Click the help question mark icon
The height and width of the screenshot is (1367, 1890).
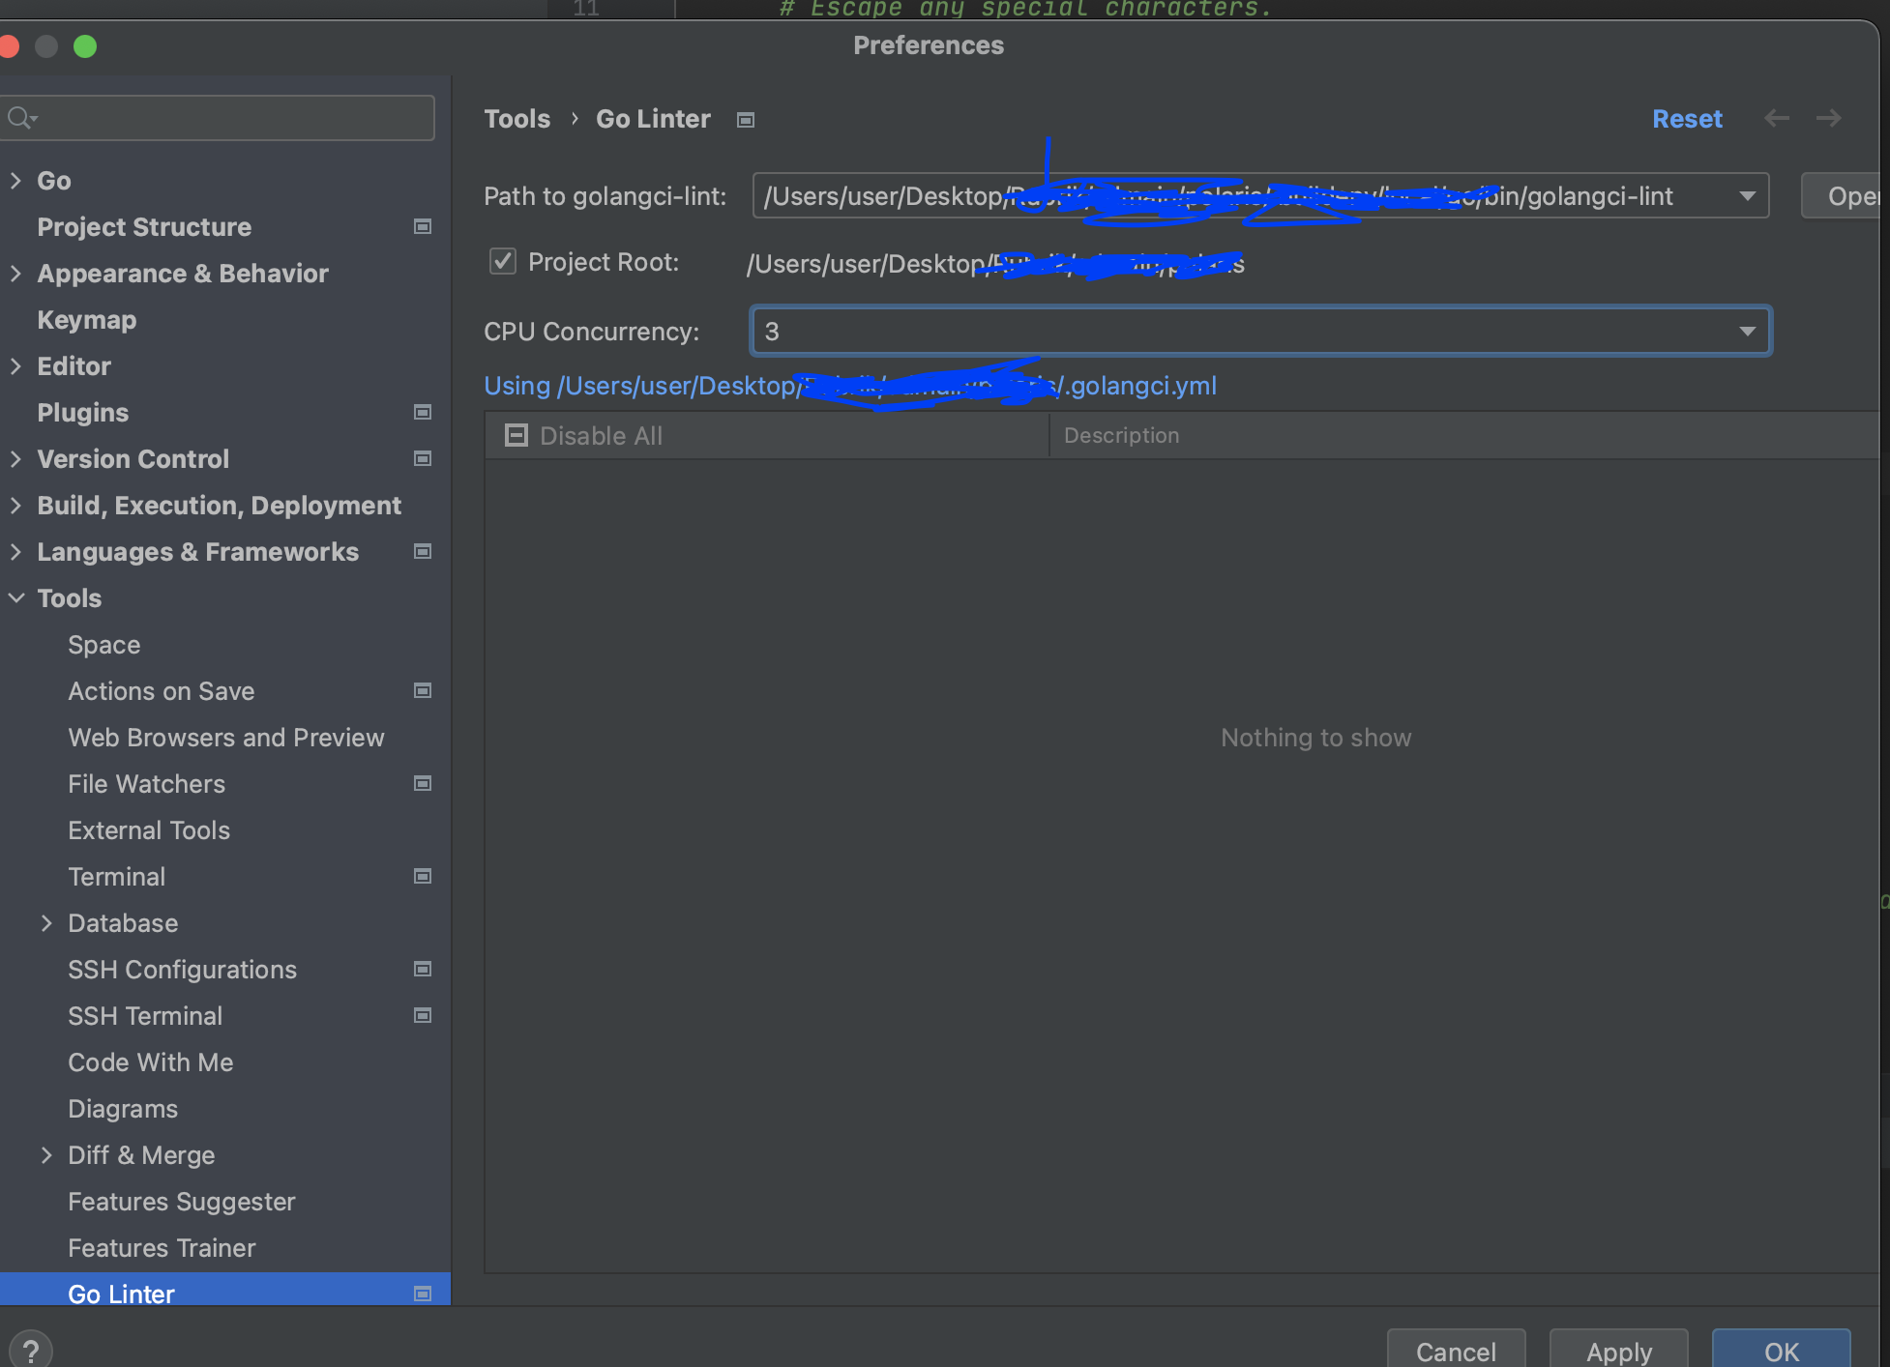click(x=31, y=1350)
